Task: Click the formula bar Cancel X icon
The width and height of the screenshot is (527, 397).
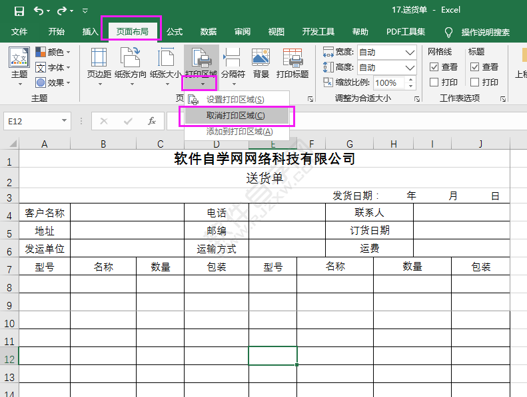Action: [x=104, y=121]
